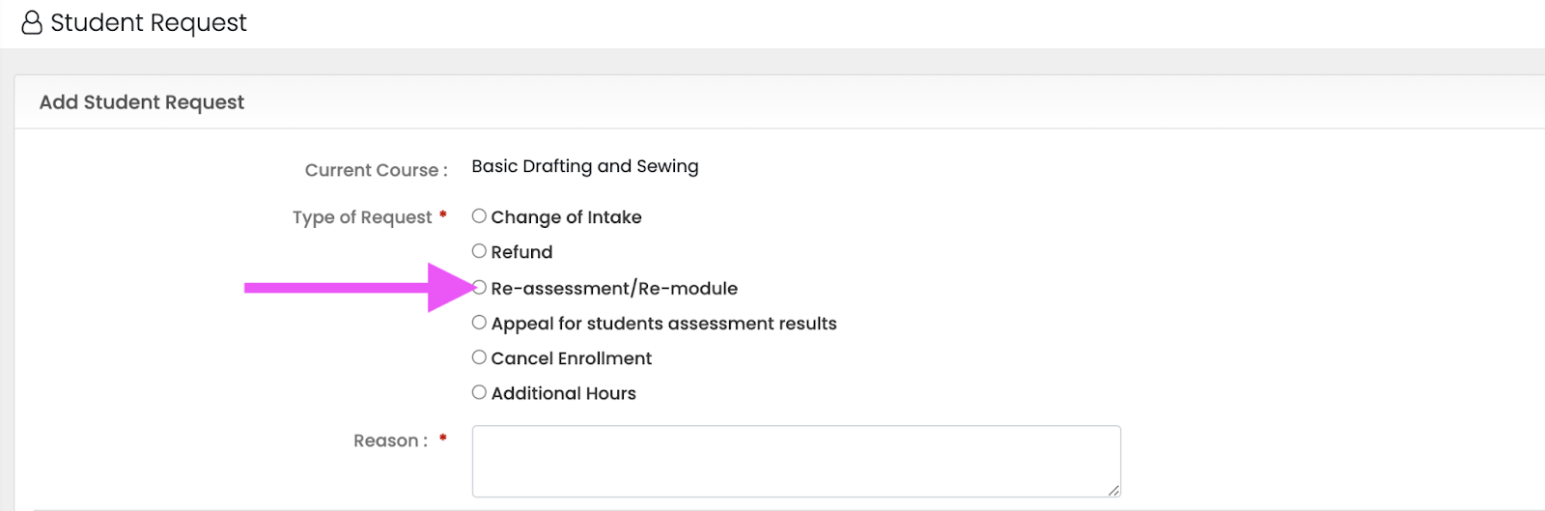This screenshot has height=511, width=1545.
Task: Select the Re-assessment/Re-module radio button
Action: pyautogui.click(x=479, y=287)
